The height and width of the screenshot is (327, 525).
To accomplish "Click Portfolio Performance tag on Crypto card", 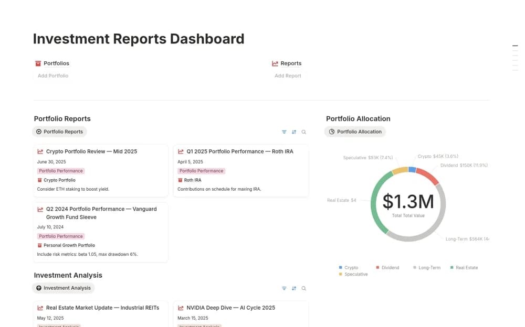I will click(60, 171).
